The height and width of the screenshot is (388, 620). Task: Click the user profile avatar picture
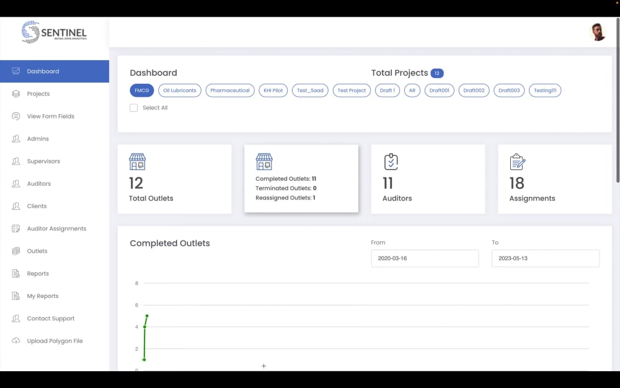[x=597, y=32]
